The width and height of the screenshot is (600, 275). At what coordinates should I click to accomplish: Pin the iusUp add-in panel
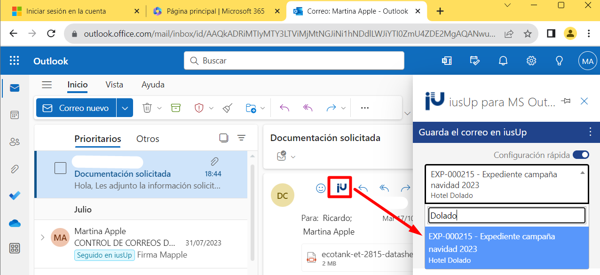[x=567, y=101]
